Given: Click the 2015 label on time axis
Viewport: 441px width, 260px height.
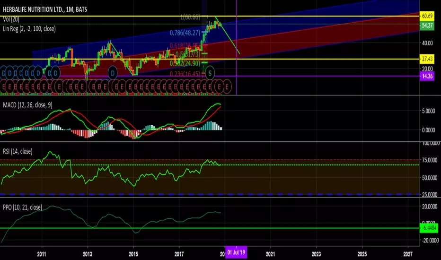Looking at the screenshot, I should [133, 254].
